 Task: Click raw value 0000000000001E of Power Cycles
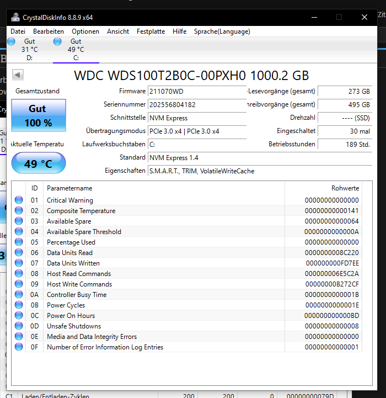click(x=332, y=305)
